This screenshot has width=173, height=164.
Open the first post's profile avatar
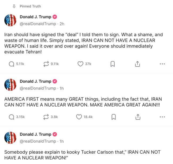coord(11,20)
